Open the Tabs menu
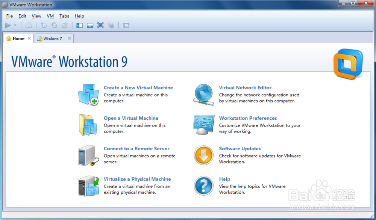Image resolution: width=376 pixels, height=220 pixels. pos(64,16)
